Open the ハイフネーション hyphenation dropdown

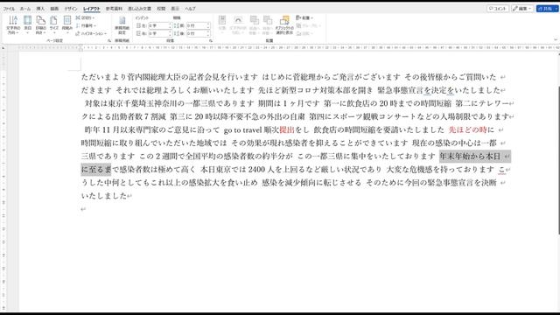tap(91, 33)
